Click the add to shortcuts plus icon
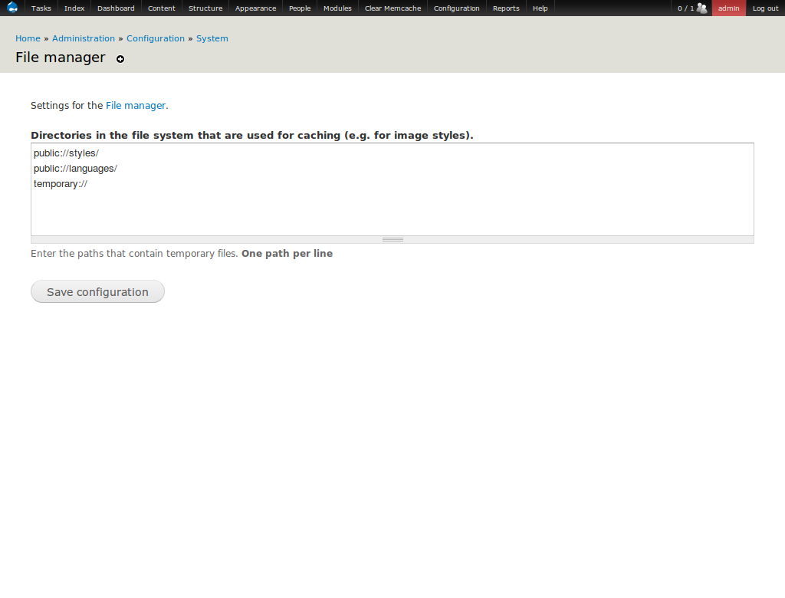Screen dimensions: 785x598 click(x=120, y=59)
